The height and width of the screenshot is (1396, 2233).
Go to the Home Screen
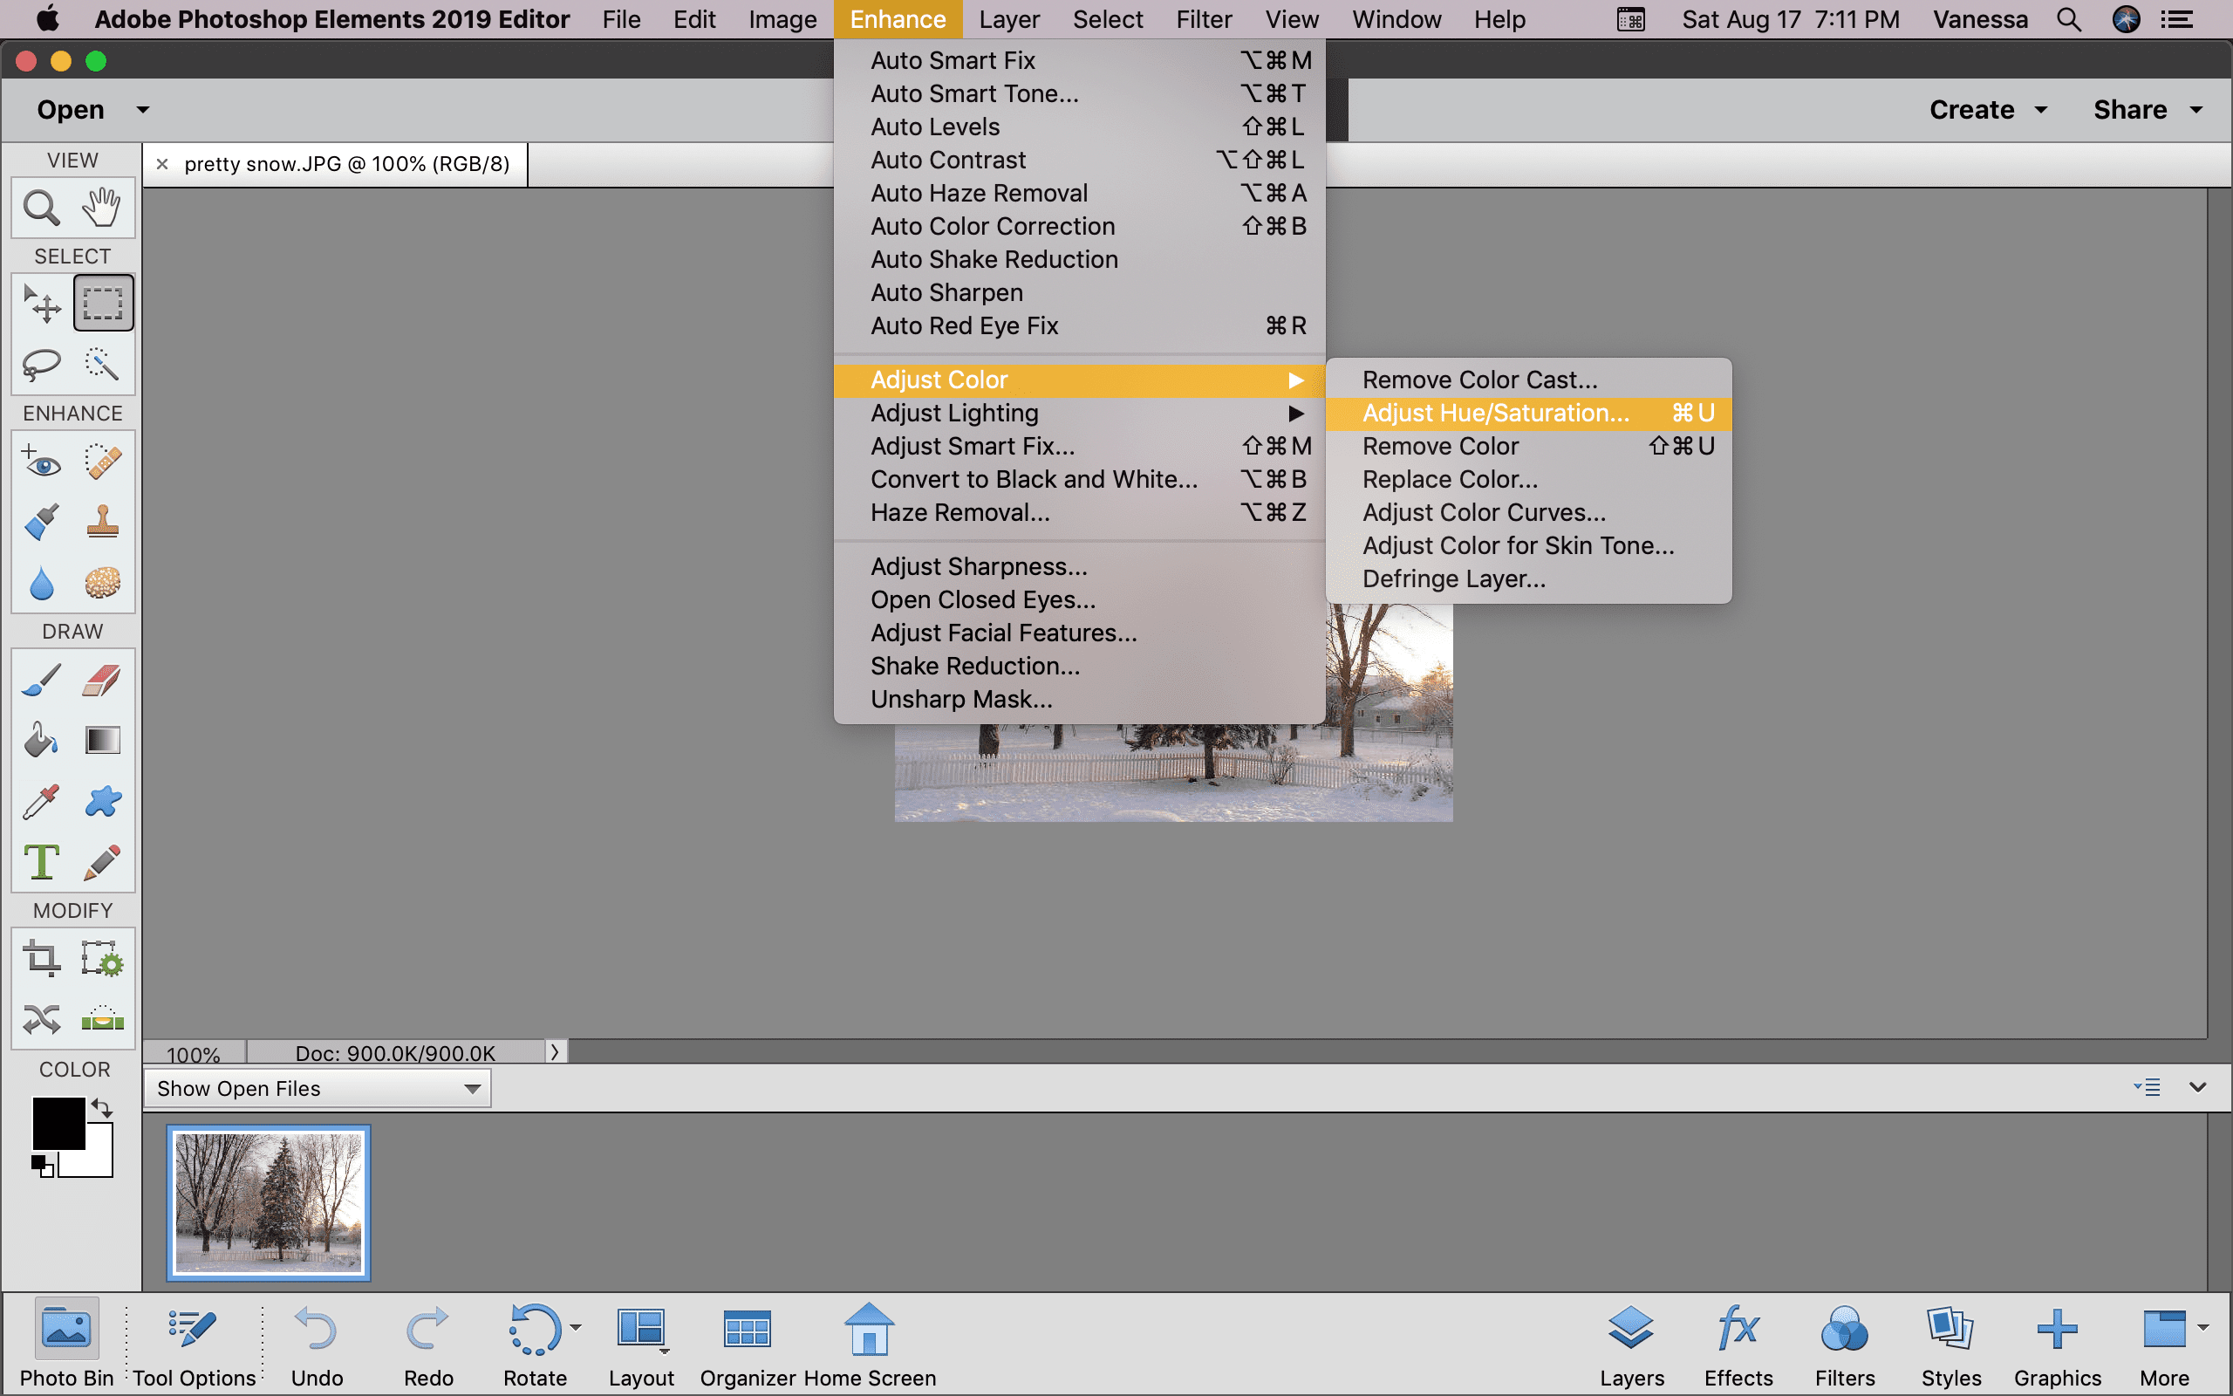tap(869, 1345)
